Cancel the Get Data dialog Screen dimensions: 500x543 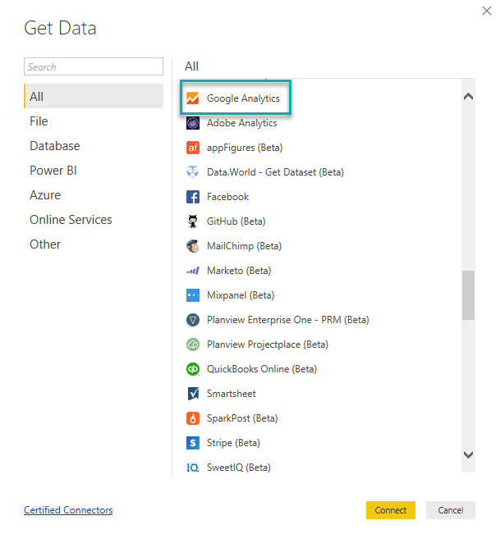point(450,510)
